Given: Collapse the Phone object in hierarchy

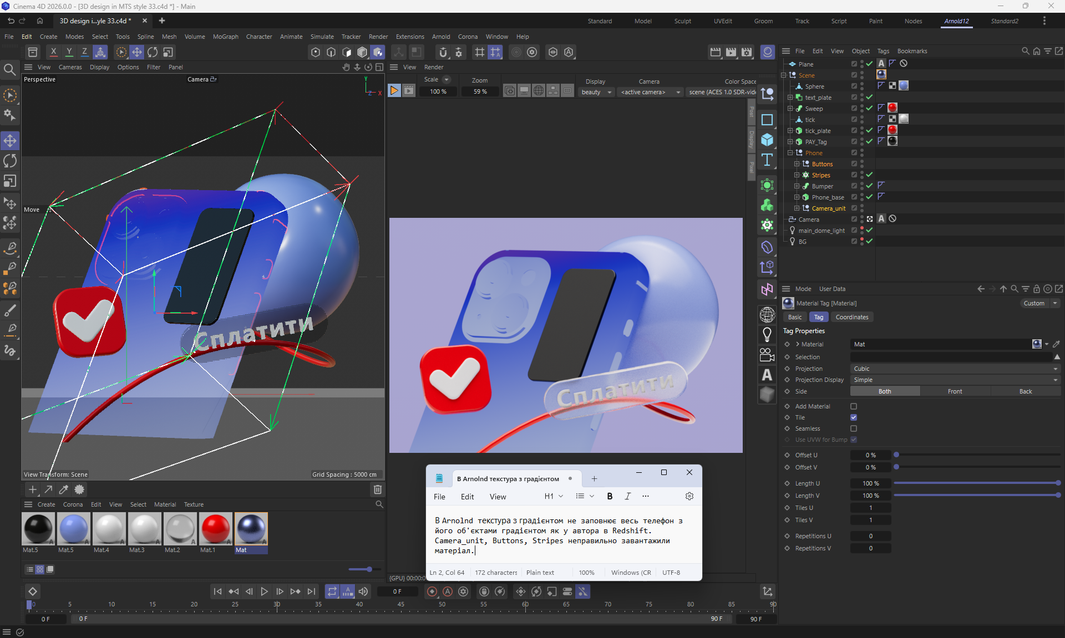Looking at the screenshot, I should 790,153.
